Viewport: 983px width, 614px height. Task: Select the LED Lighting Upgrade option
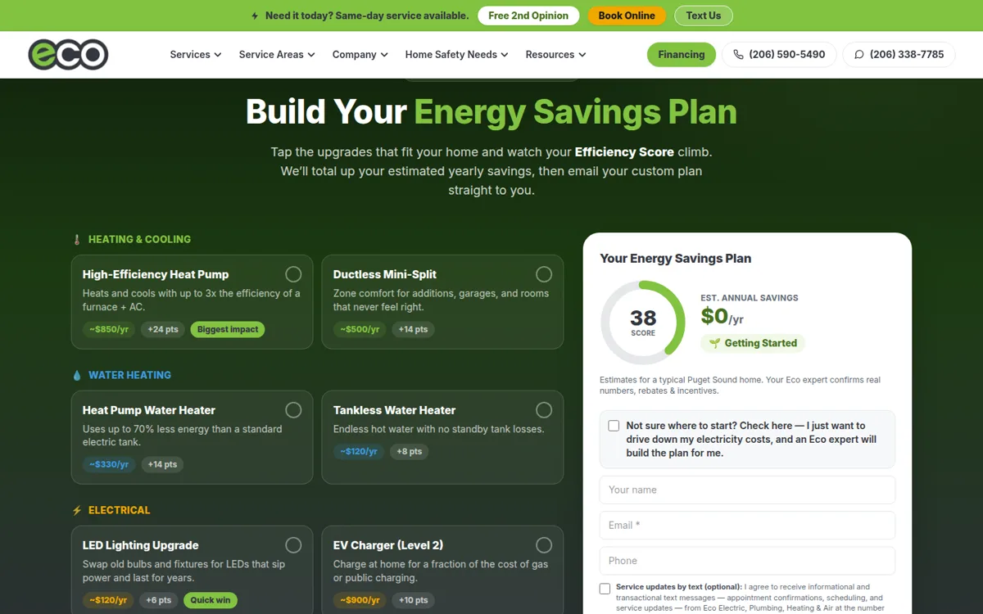coord(293,545)
